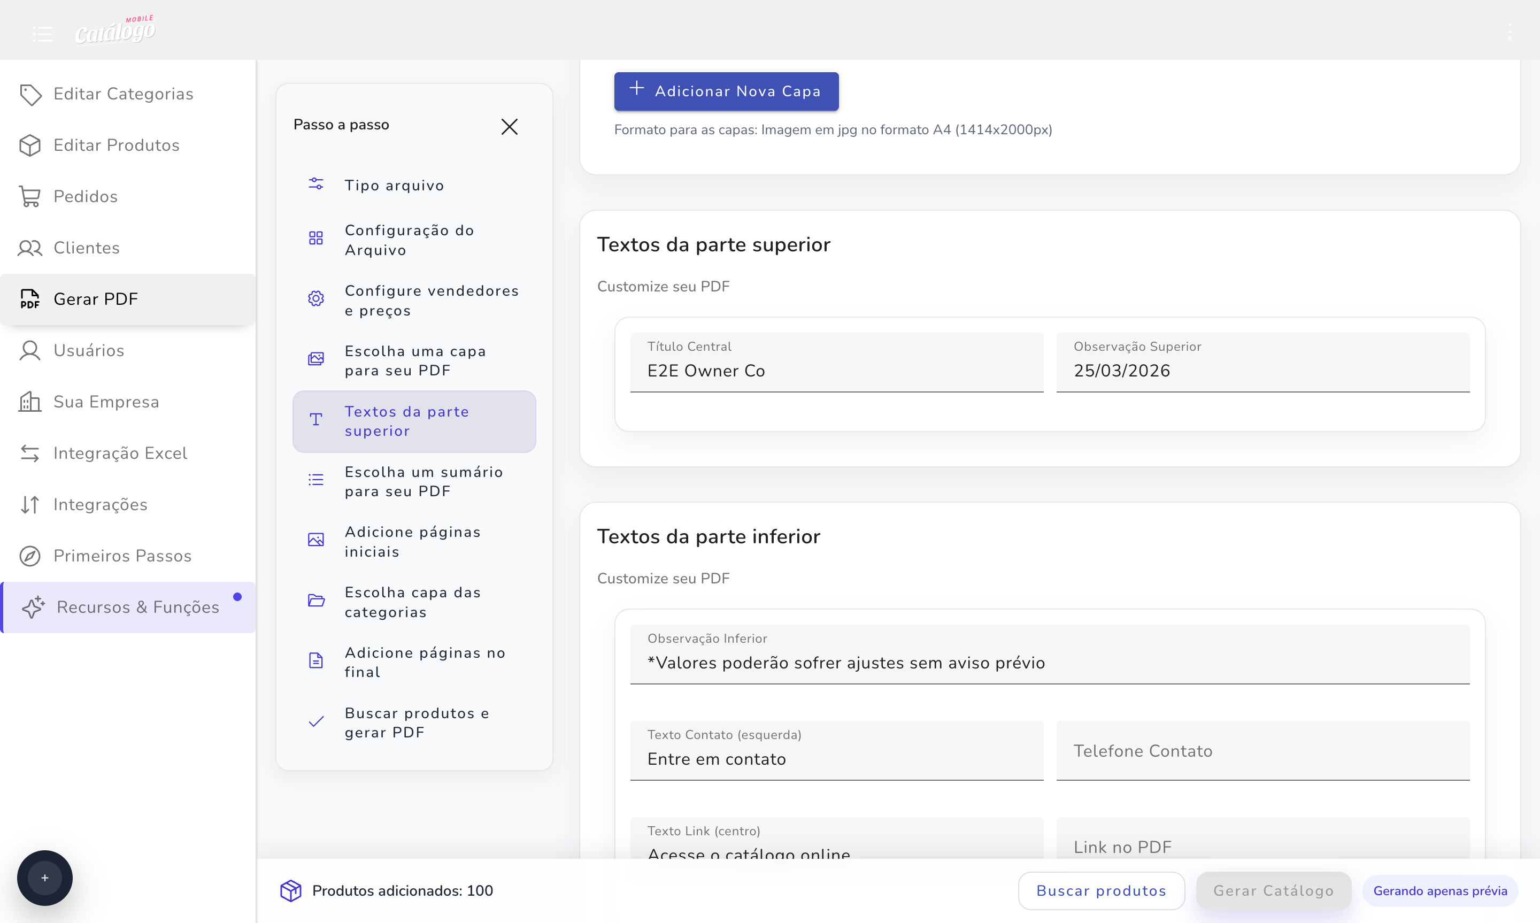
Task: Click the Tipo arquivo sliders icon
Action: click(316, 184)
